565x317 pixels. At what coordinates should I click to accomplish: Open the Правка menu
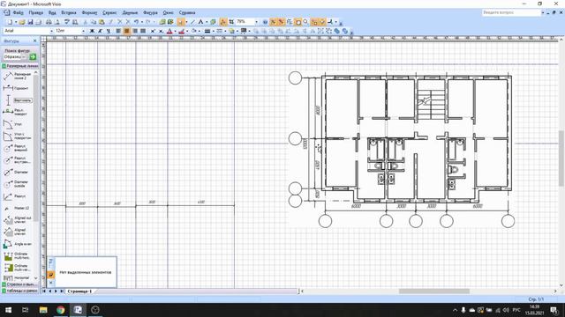pyautogui.click(x=36, y=12)
